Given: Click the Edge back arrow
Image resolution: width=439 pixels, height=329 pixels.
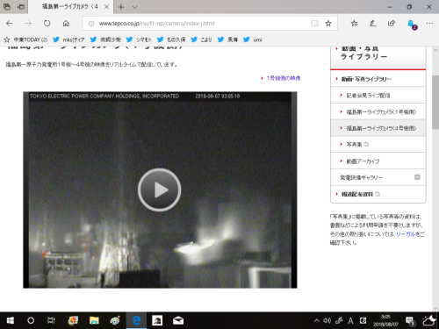Looking at the screenshot, I should 10,24.
